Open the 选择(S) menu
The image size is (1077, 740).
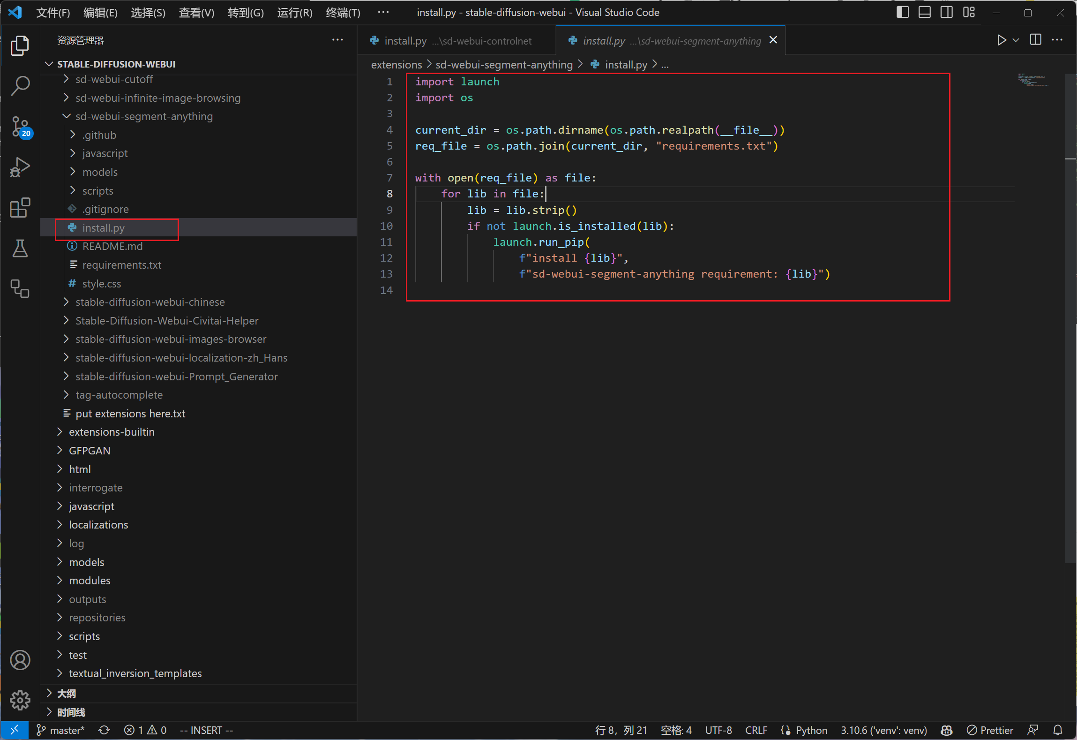point(148,13)
